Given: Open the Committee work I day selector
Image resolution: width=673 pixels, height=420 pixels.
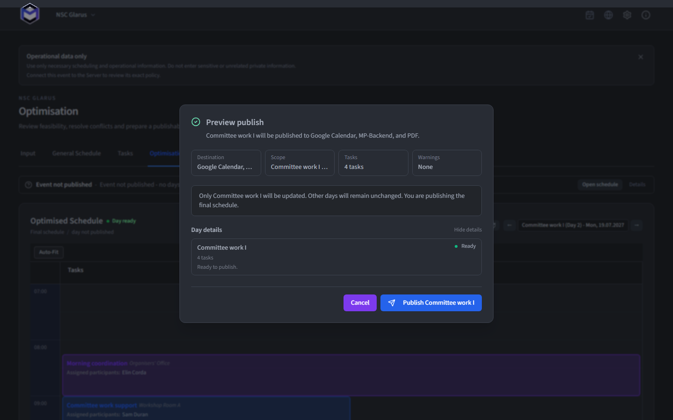Looking at the screenshot, I should (x=573, y=225).
